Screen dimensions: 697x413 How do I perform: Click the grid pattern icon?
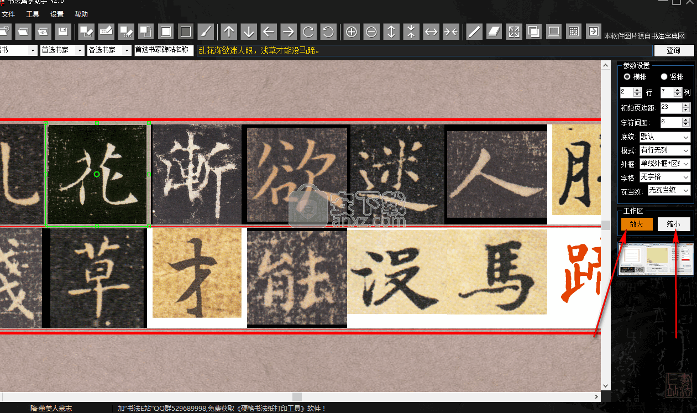click(574, 32)
